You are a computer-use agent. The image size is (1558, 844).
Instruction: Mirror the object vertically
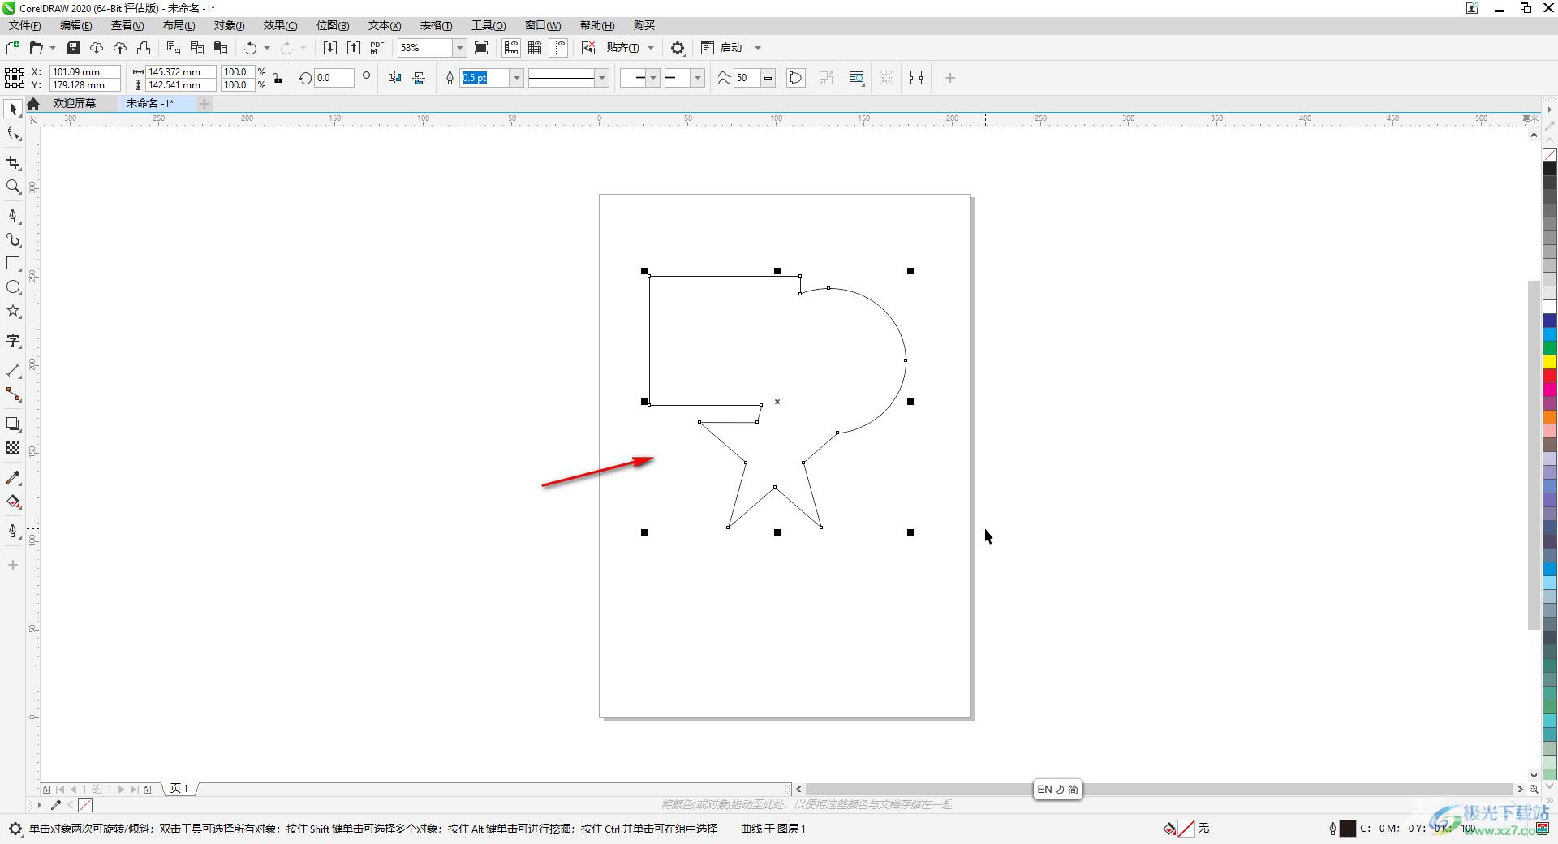point(419,78)
